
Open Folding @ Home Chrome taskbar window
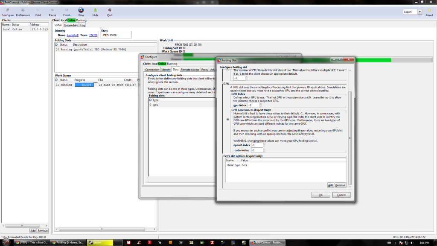(x=68, y=243)
